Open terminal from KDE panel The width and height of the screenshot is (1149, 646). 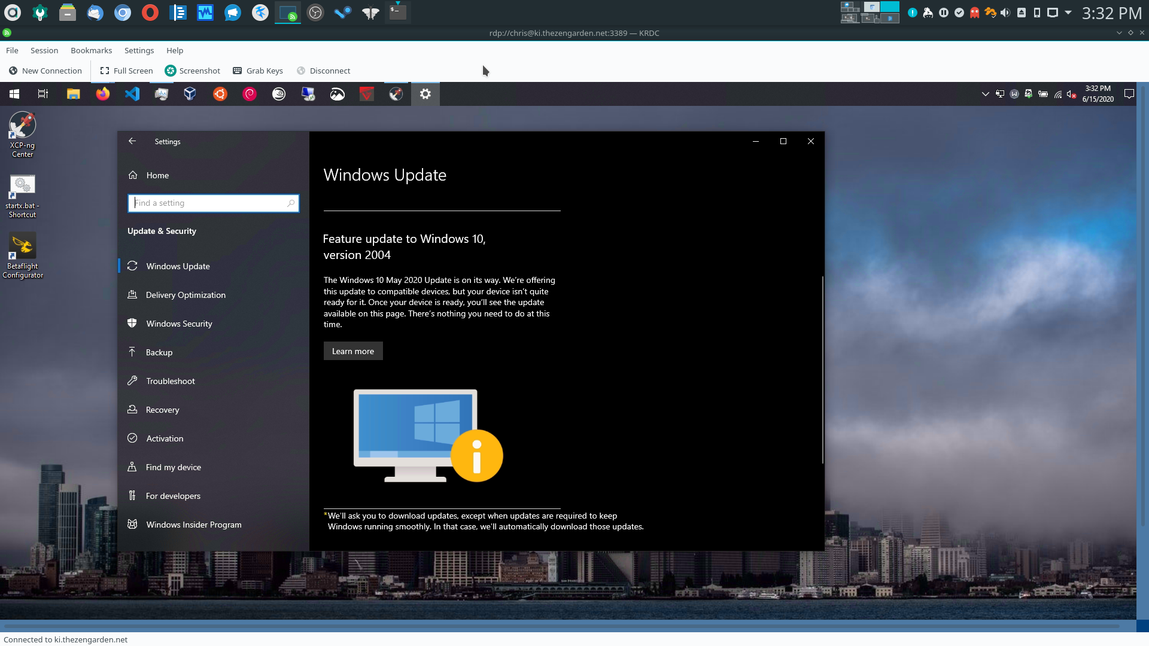(398, 12)
